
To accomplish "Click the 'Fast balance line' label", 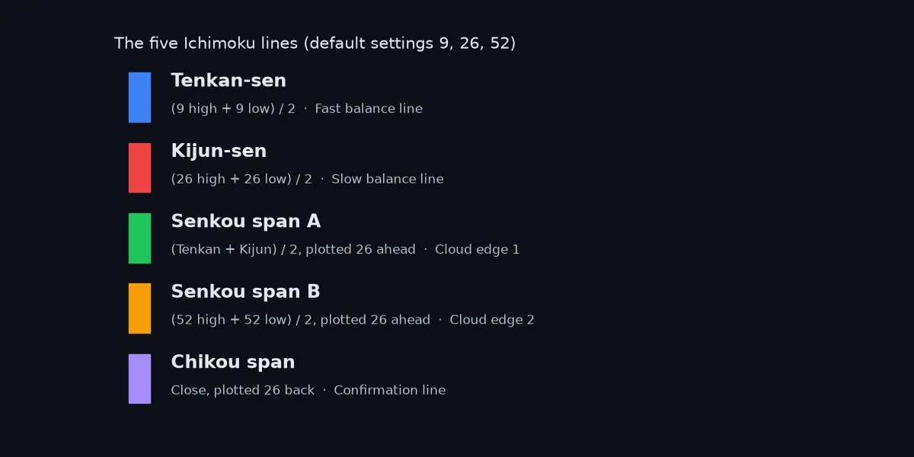I will 369,109.
